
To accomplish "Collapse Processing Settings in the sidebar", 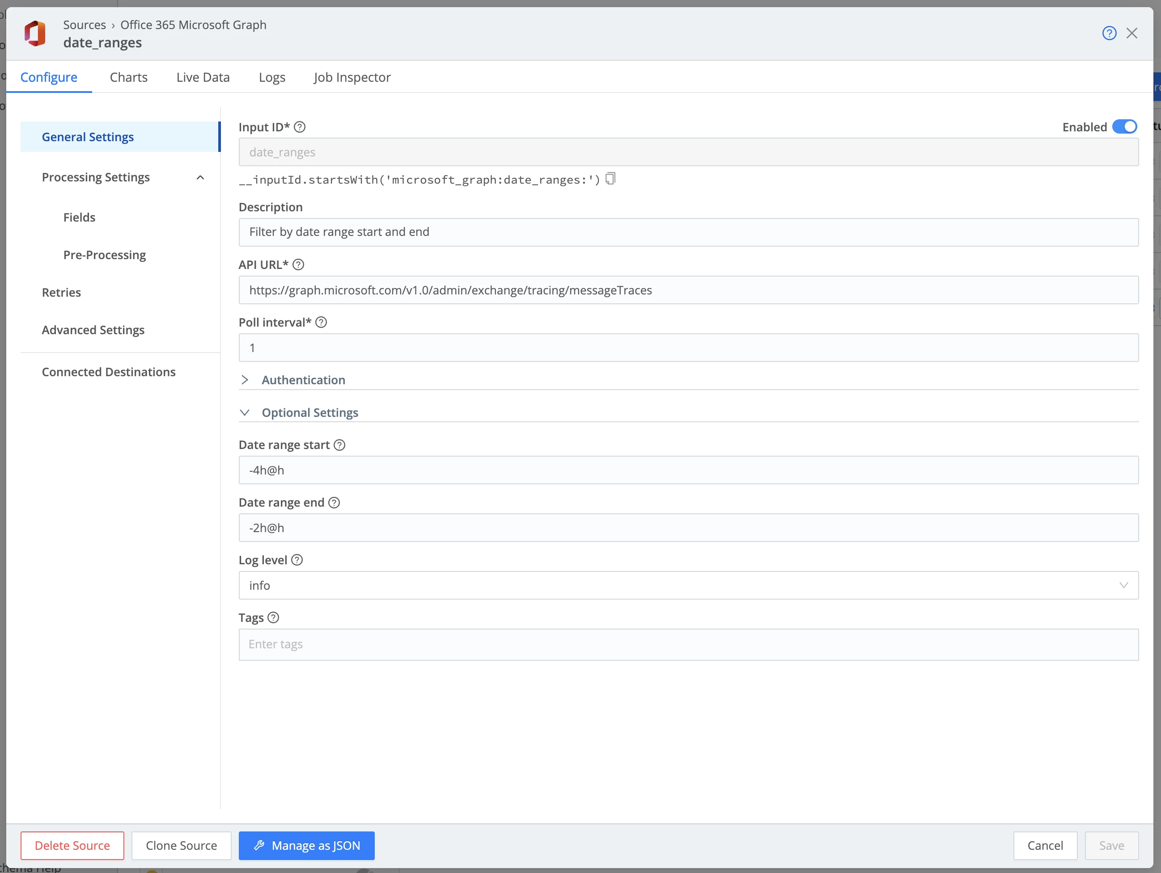I will 200,178.
